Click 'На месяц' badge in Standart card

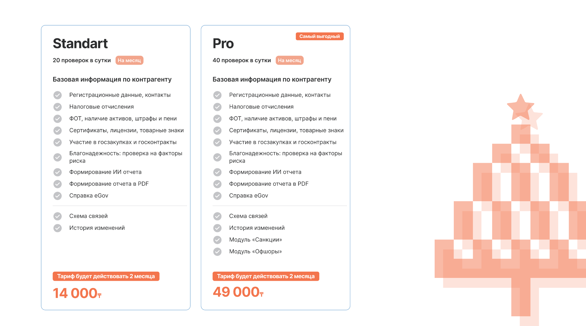coord(129,60)
